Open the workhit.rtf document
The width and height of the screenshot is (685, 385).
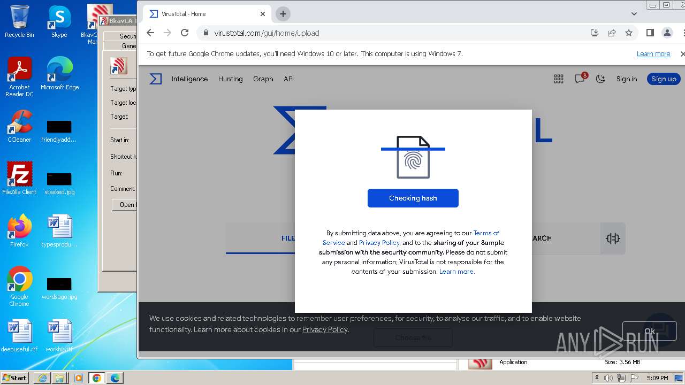click(x=59, y=336)
